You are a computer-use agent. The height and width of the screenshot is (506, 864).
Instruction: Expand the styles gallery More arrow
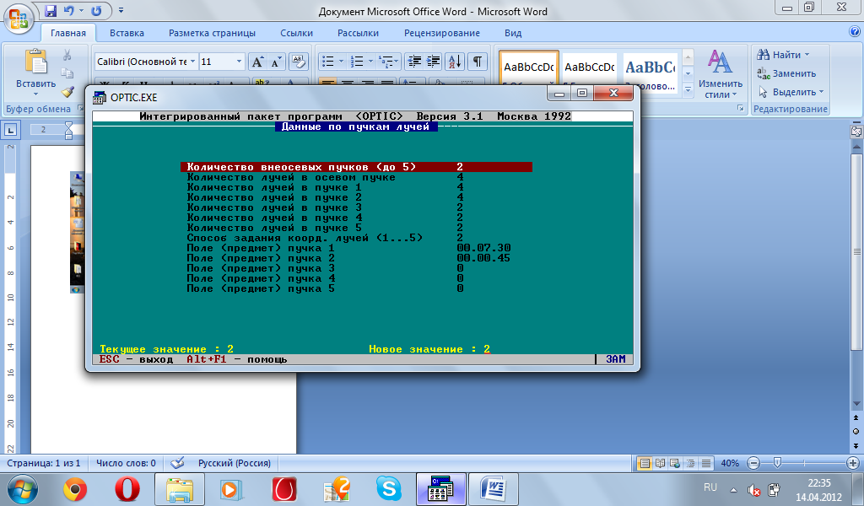coord(688,89)
